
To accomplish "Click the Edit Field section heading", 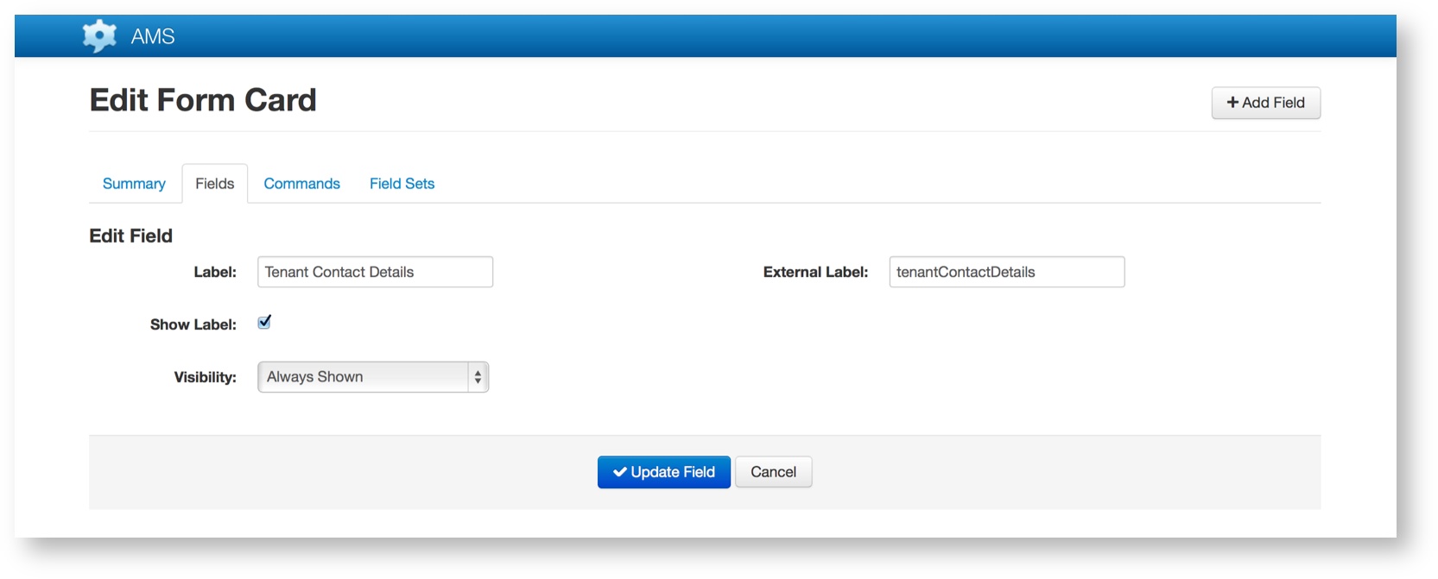I will click(x=131, y=236).
